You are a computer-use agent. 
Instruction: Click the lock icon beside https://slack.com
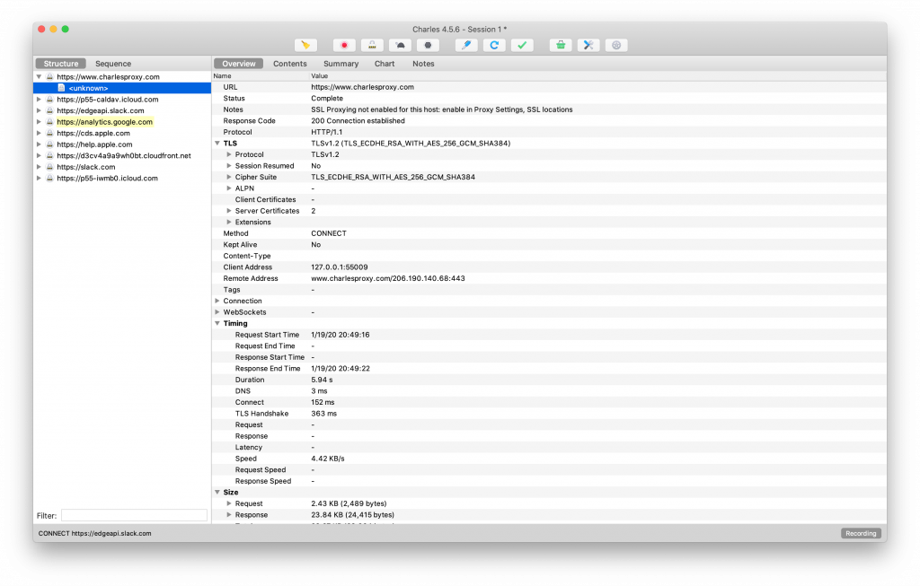pos(50,167)
